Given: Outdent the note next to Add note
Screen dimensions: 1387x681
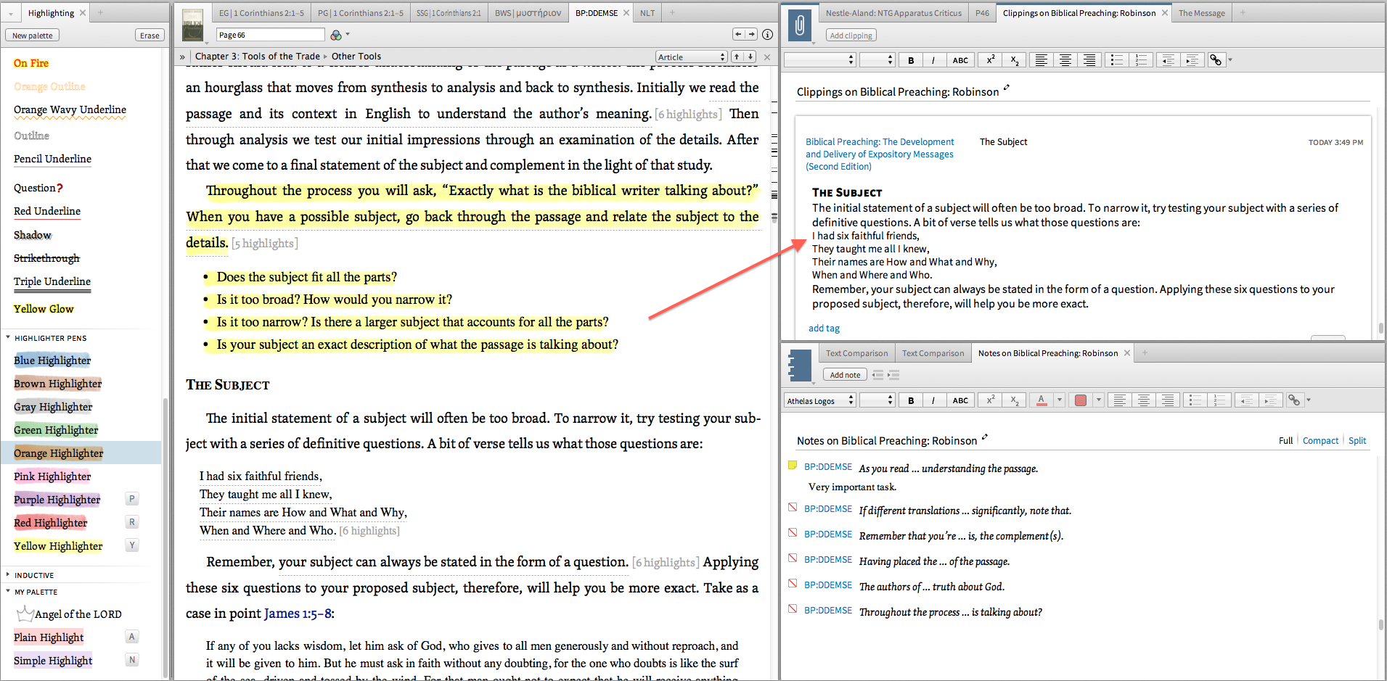Looking at the screenshot, I should click(x=878, y=375).
